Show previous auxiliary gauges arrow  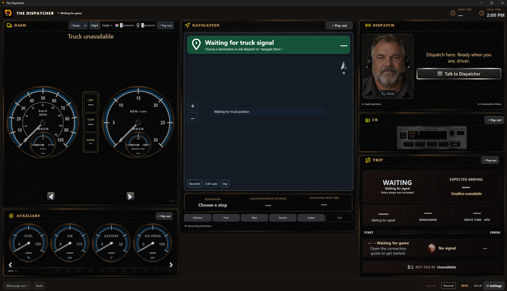point(10,265)
